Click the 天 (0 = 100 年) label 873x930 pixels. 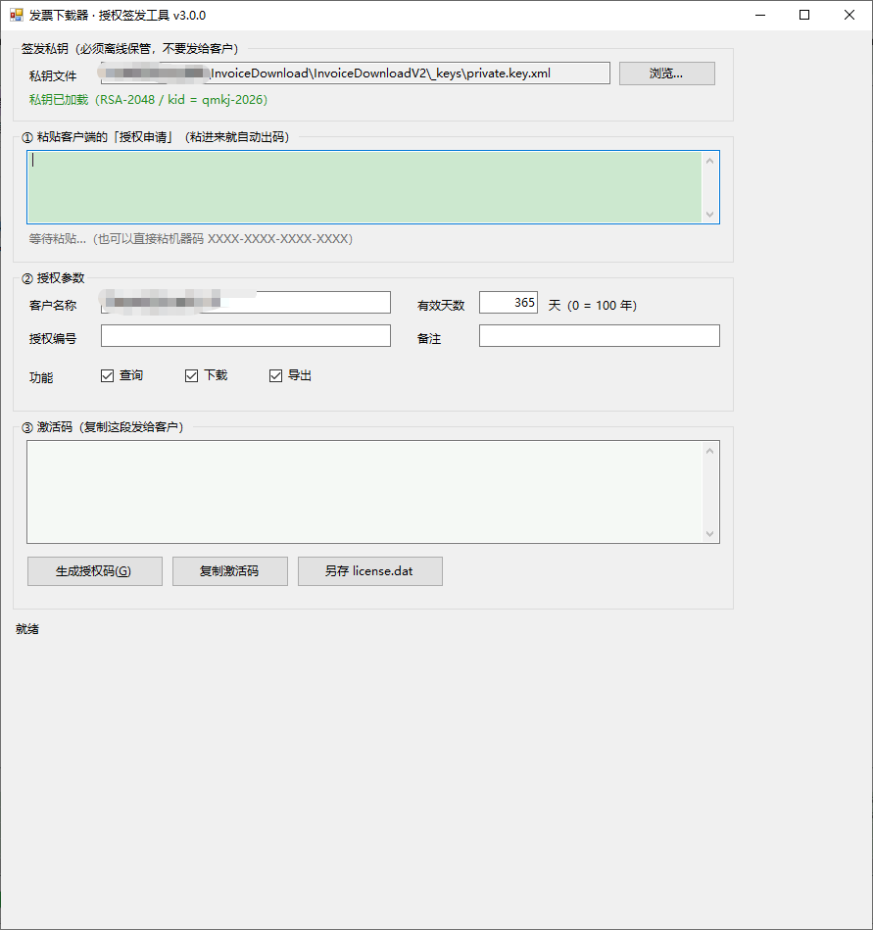(593, 305)
